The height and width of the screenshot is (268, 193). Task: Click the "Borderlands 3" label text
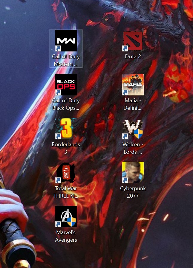66,148
